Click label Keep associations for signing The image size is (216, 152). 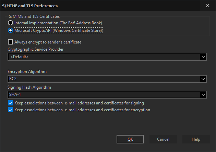[79, 103]
